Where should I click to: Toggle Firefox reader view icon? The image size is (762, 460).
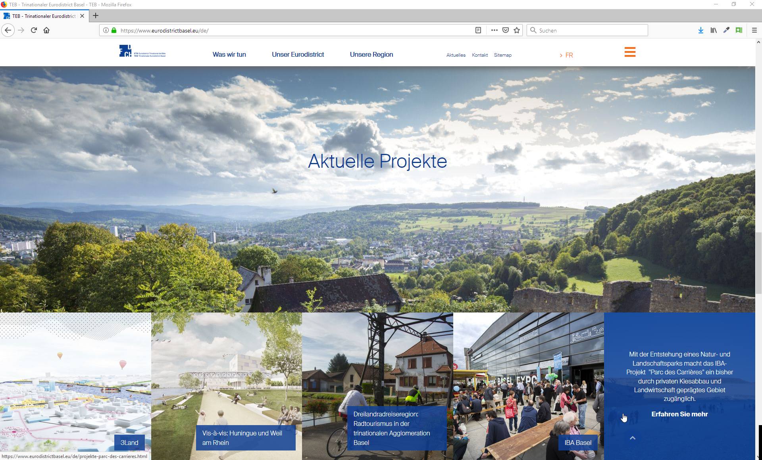pos(478,30)
